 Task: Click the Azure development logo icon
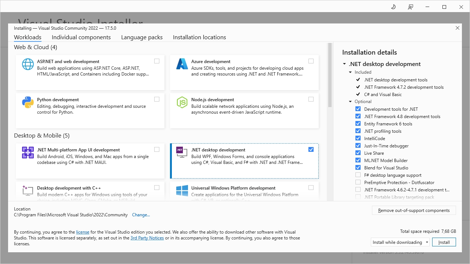[x=182, y=64]
